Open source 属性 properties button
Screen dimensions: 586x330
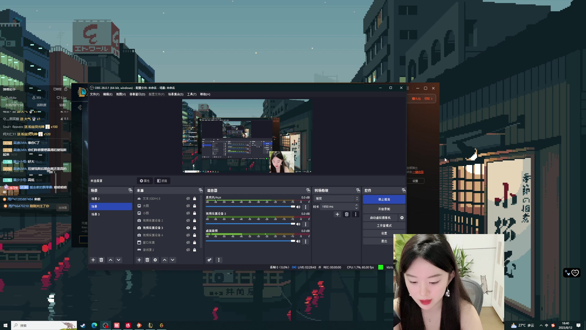(x=145, y=181)
